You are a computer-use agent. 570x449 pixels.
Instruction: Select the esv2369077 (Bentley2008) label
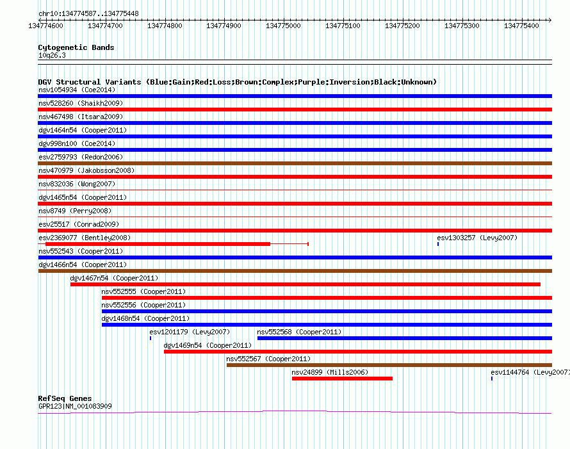pyautogui.click(x=85, y=238)
